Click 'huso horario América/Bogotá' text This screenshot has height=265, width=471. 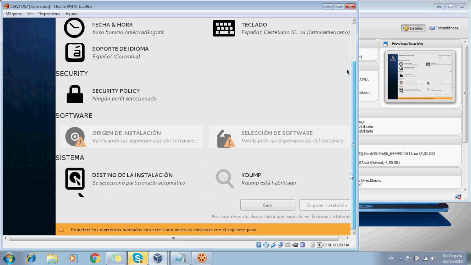coord(128,32)
